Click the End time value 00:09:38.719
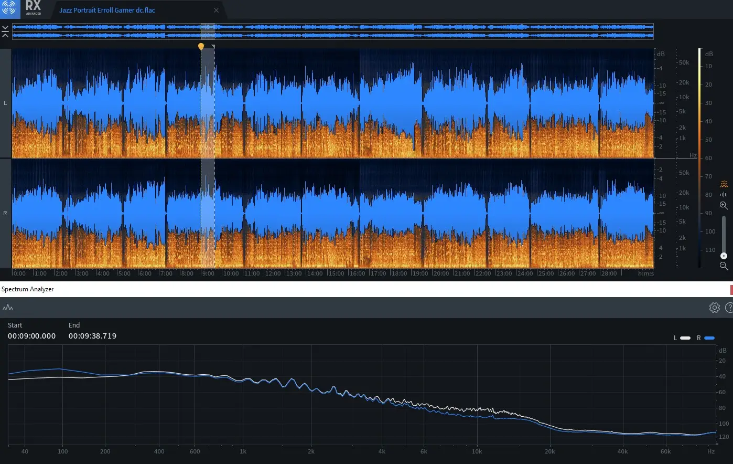This screenshot has width=733, height=464. tap(92, 336)
